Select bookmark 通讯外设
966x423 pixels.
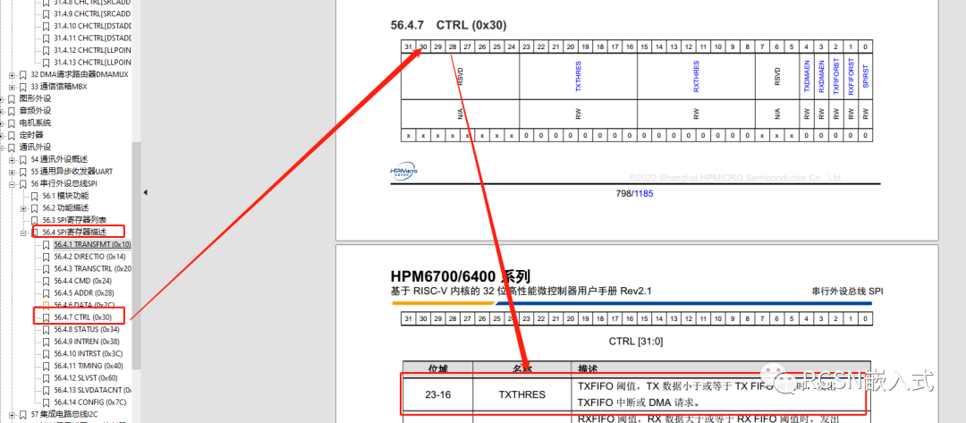[x=35, y=148]
